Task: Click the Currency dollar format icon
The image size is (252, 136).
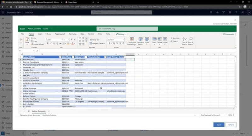Action: (x=109, y=43)
